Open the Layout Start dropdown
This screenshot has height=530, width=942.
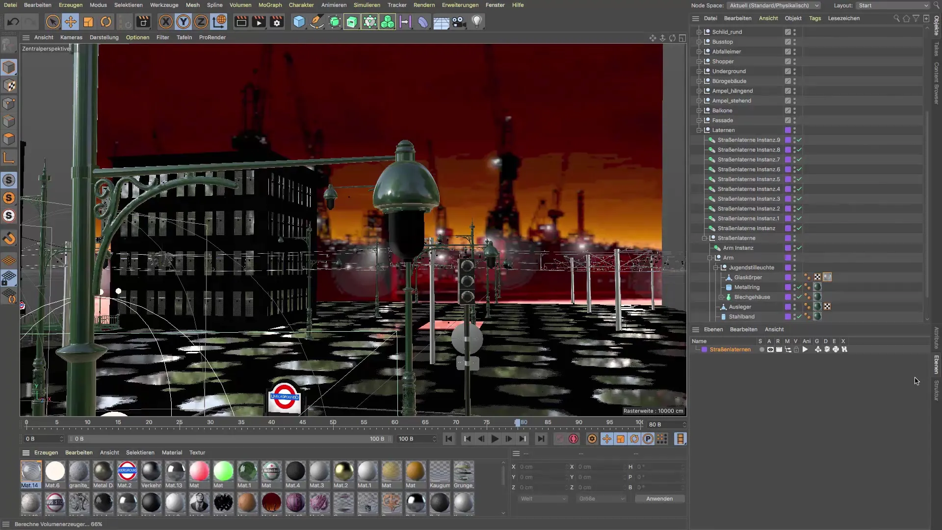893,5
